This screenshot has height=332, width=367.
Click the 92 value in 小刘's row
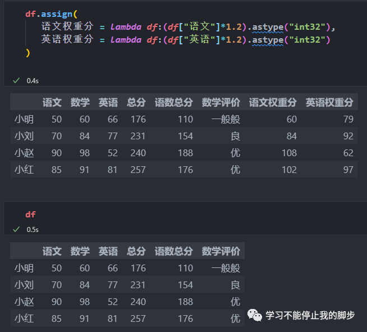[x=348, y=136]
